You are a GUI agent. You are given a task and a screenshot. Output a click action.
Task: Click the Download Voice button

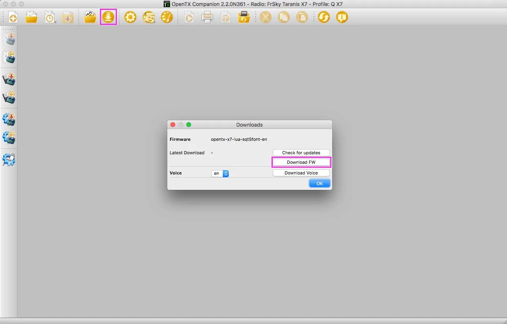tap(301, 173)
